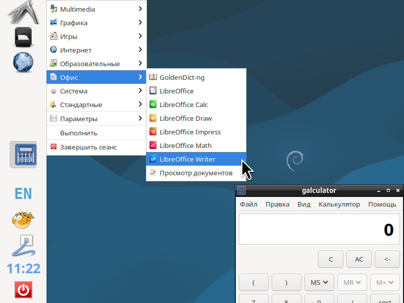404x303 pixels.
Task: Click the galculator window title bar
Action: [x=319, y=190]
